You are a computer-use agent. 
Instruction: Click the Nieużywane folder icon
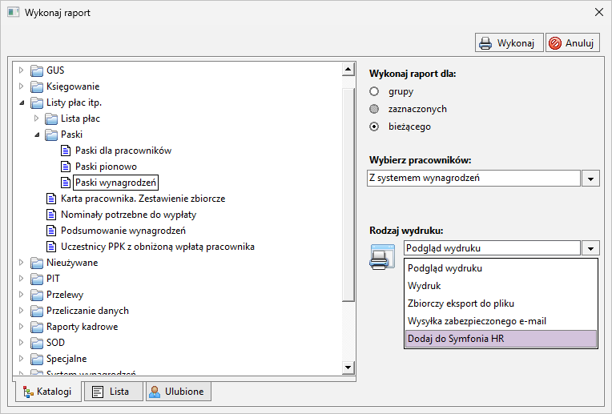tap(37, 263)
